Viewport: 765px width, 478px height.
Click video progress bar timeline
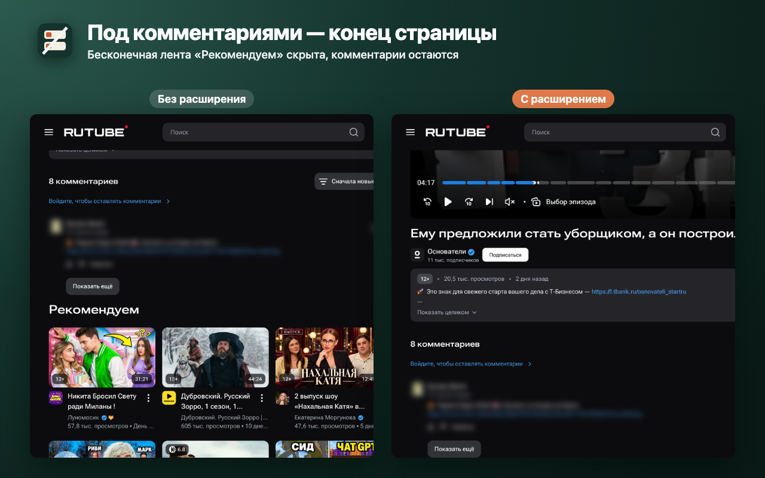click(x=588, y=182)
